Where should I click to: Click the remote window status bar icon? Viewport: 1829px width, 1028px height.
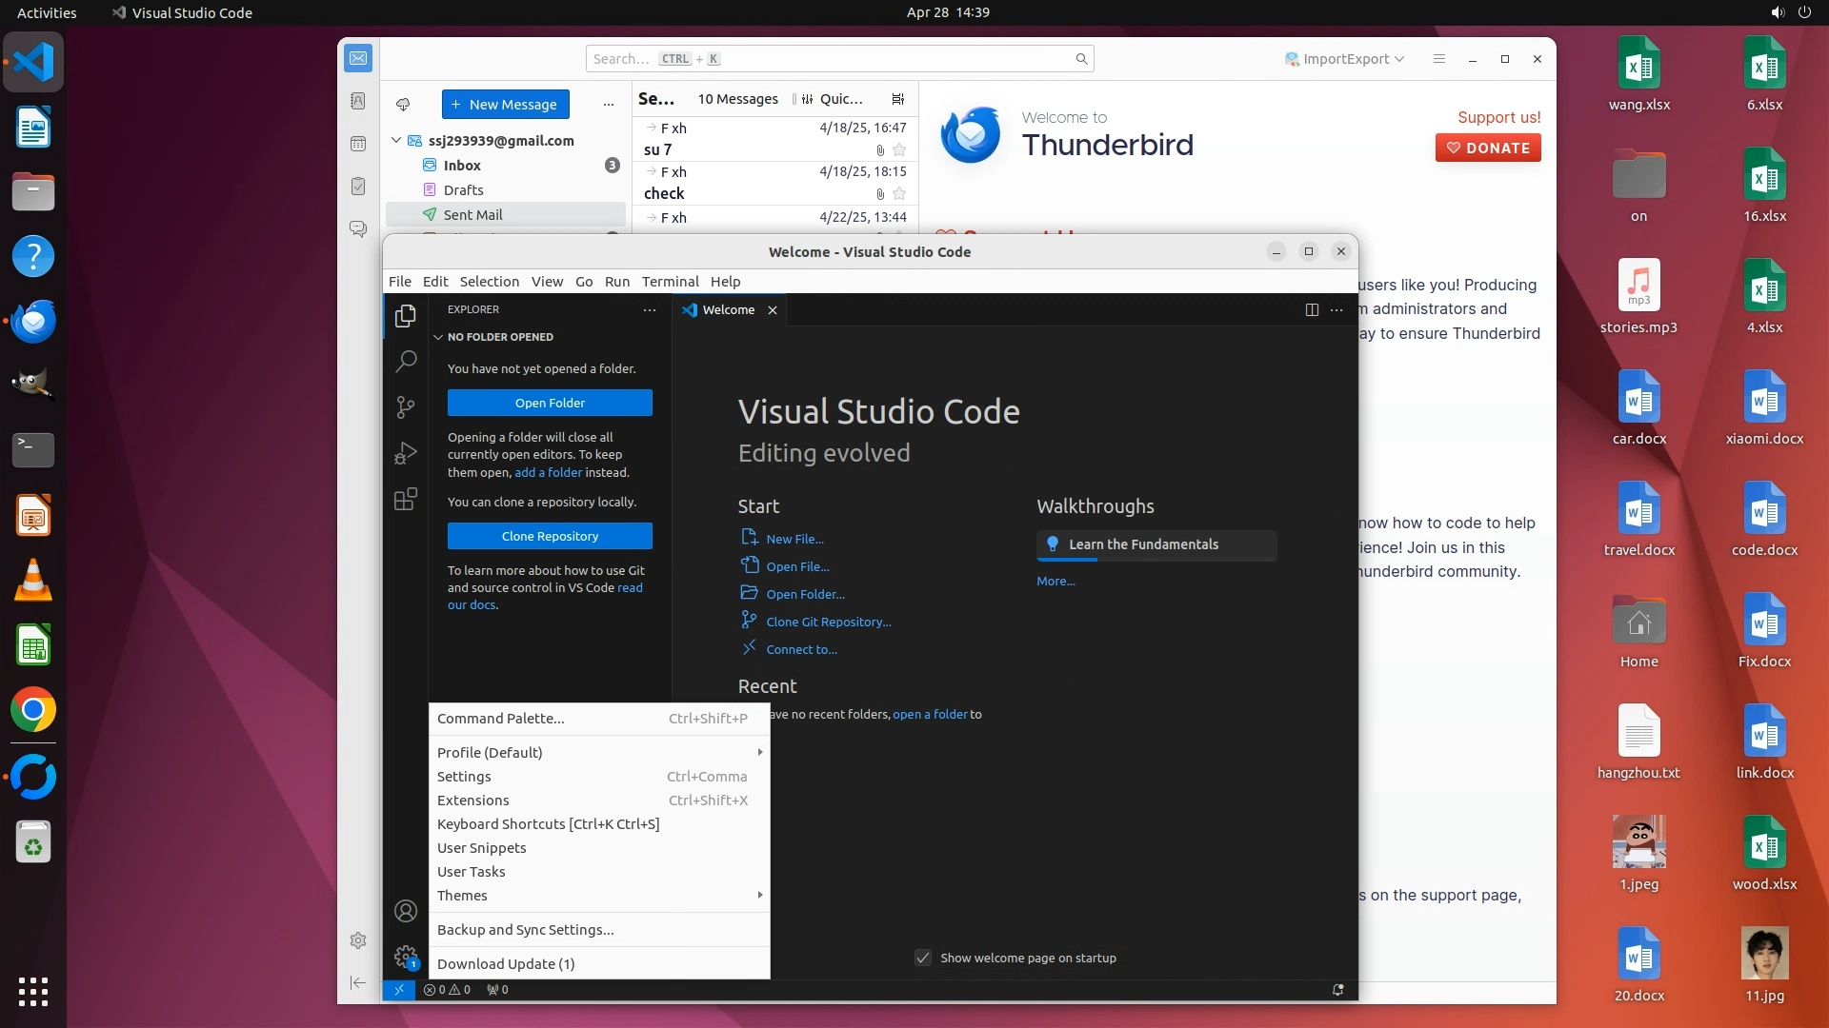[398, 990]
